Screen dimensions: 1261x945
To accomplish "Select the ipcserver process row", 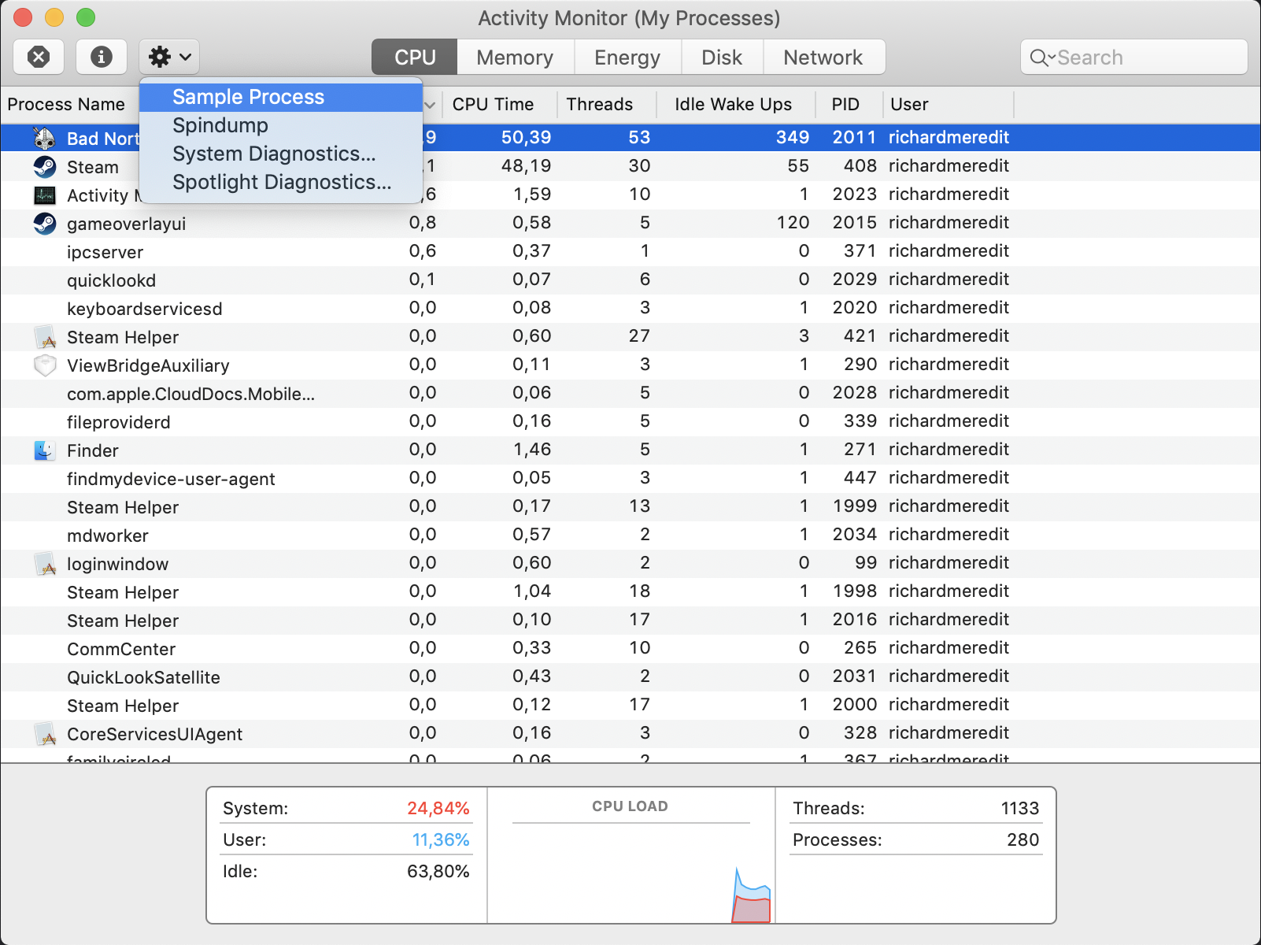I will coord(630,251).
